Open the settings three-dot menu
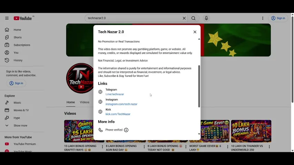294x165 pixels. click(x=263, y=18)
